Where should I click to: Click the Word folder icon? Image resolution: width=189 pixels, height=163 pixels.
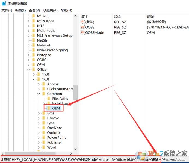pyautogui.click(x=44, y=147)
